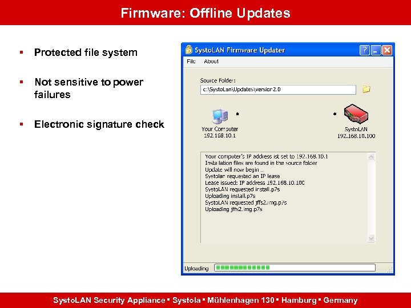
Task: Click the padlock title bar icon
Action: click(x=188, y=50)
